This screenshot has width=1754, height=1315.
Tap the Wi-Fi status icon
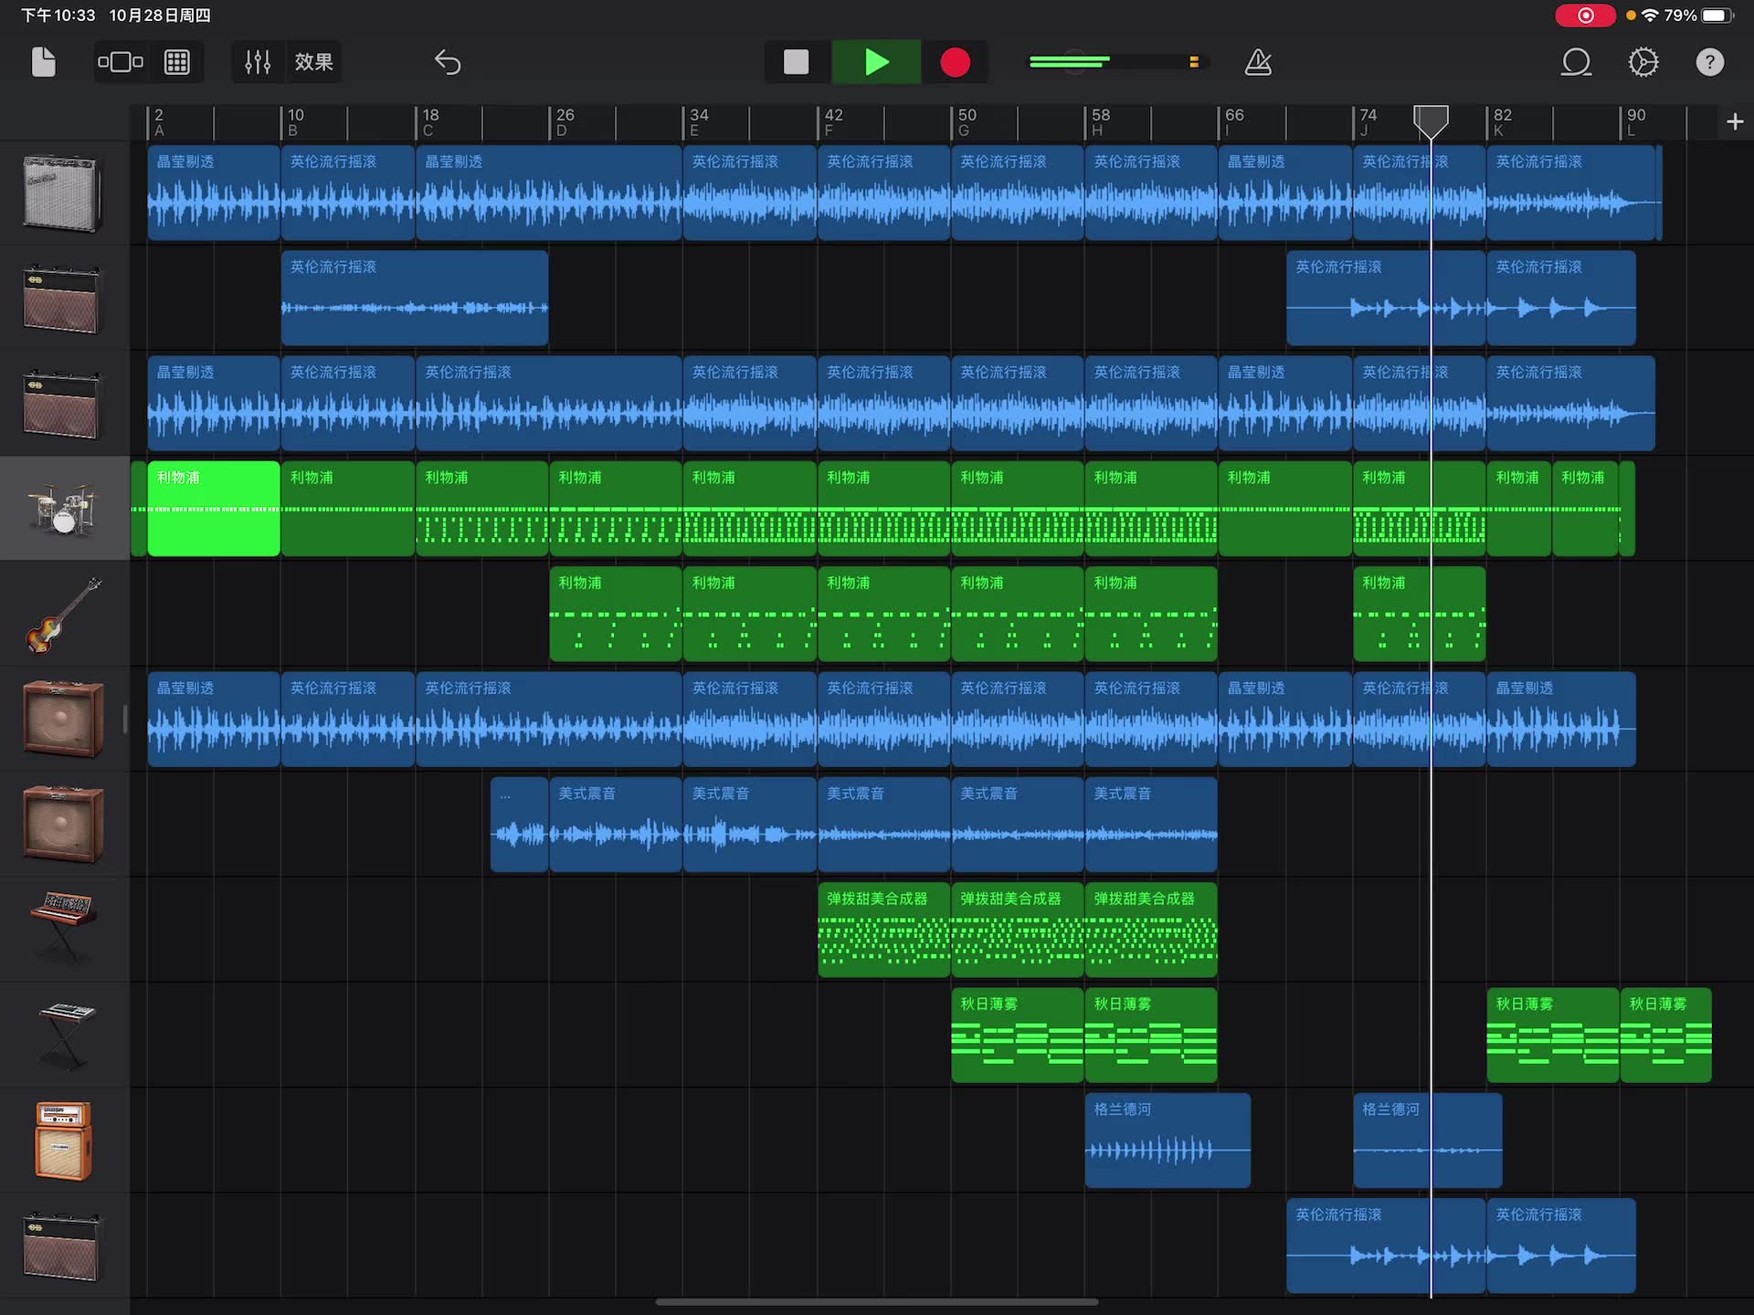[x=1650, y=16]
